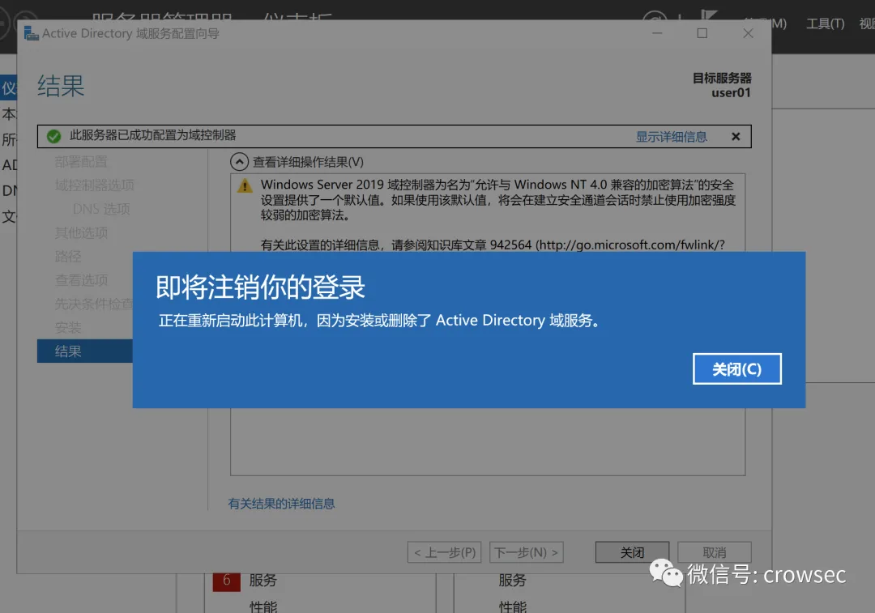Viewport: 875px width, 613px height.
Task: Click the green success checkmark icon
Action: [x=53, y=136]
